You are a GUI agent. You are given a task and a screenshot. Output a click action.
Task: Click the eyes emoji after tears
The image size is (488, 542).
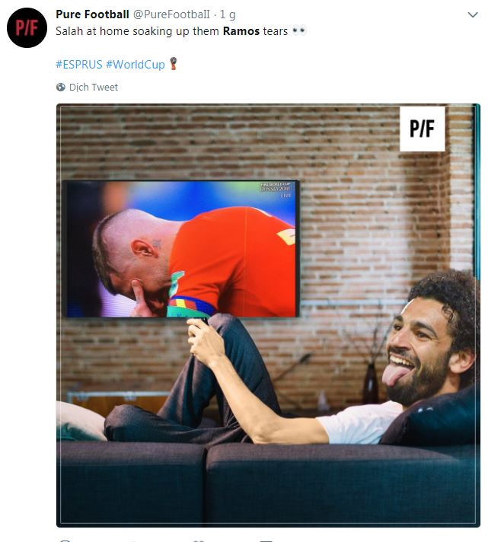point(299,30)
